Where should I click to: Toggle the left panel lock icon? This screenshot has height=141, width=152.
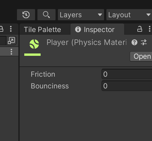(1, 29)
